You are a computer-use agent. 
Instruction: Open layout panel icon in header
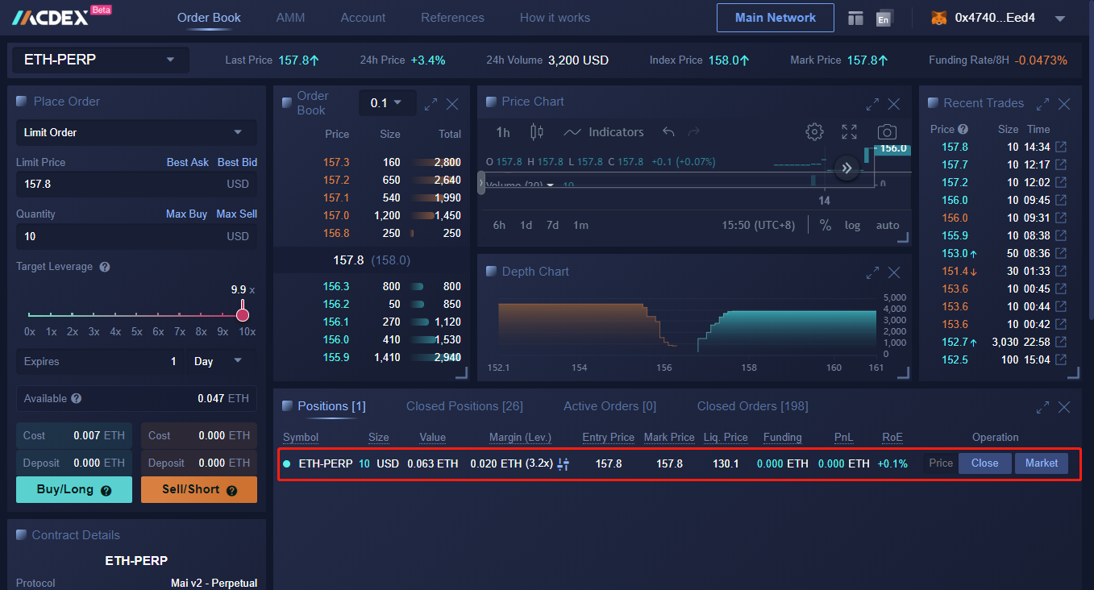855,18
